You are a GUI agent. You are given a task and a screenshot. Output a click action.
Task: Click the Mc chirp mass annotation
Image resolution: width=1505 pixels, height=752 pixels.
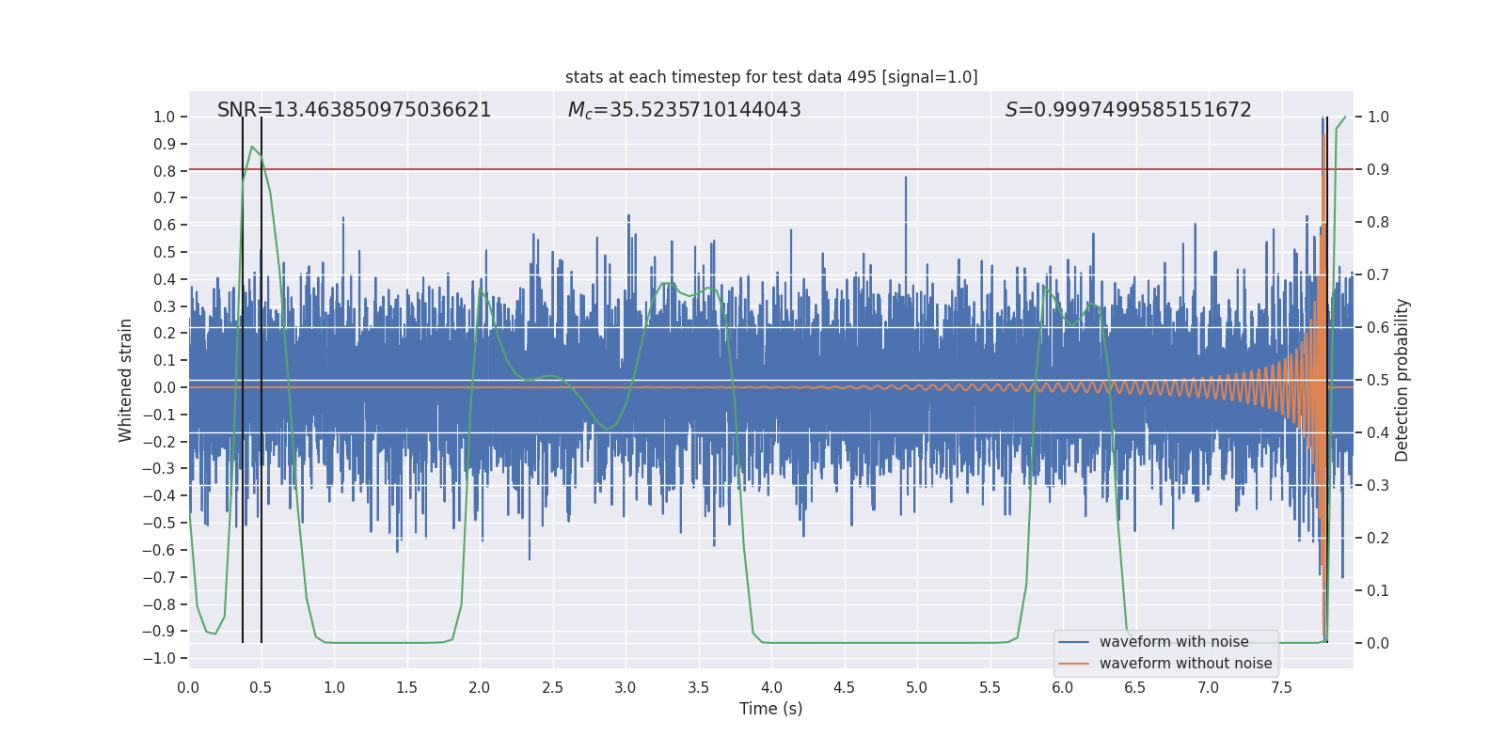point(684,110)
